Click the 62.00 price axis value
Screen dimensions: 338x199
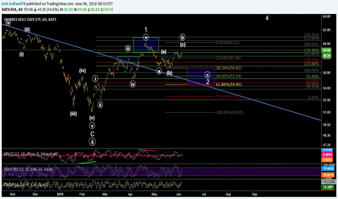coord(326,30)
